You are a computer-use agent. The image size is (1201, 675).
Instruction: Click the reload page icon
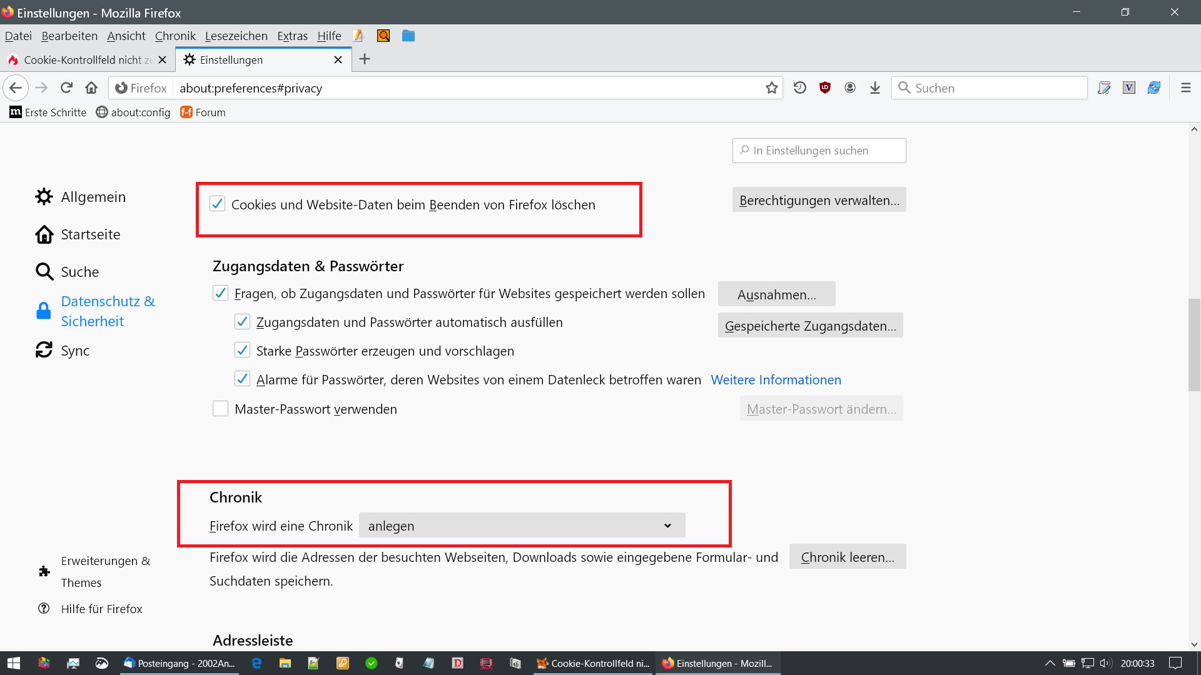(66, 87)
